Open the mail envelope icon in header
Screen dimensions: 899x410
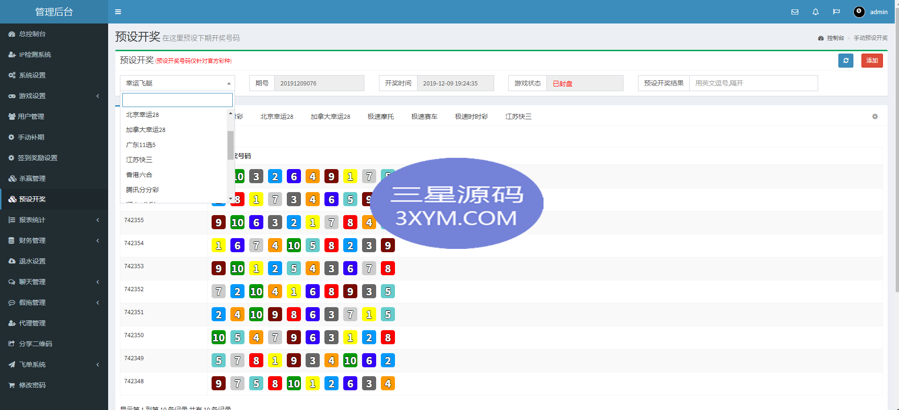click(x=795, y=12)
